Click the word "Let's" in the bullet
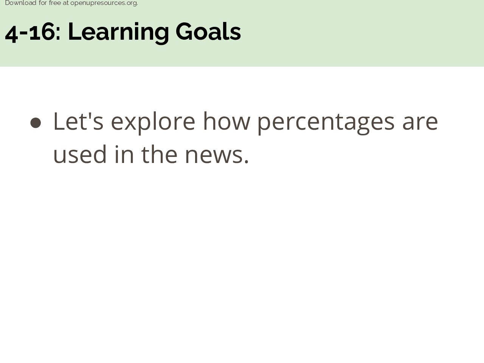 (x=78, y=121)
